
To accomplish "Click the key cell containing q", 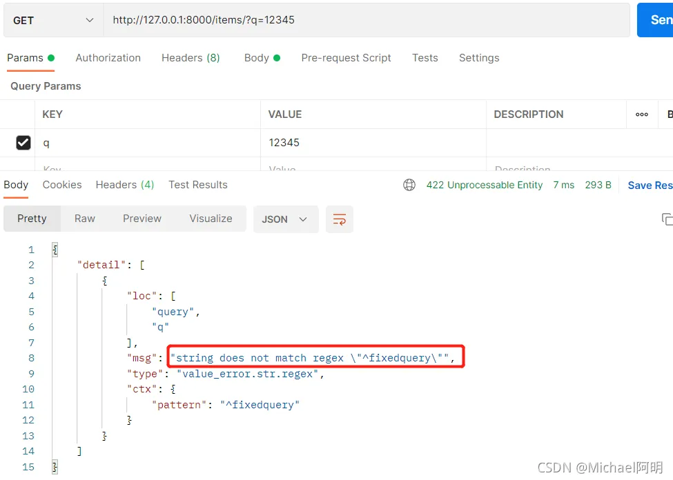I will 148,143.
